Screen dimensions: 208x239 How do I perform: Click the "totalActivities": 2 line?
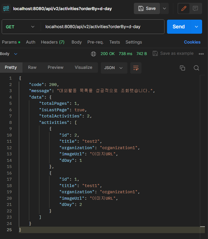tap(65, 116)
